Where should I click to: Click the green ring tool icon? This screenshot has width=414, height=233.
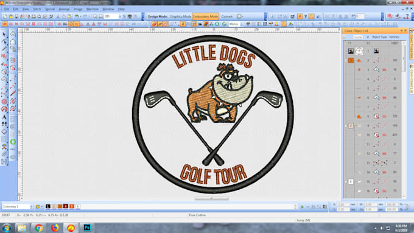tap(13, 142)
